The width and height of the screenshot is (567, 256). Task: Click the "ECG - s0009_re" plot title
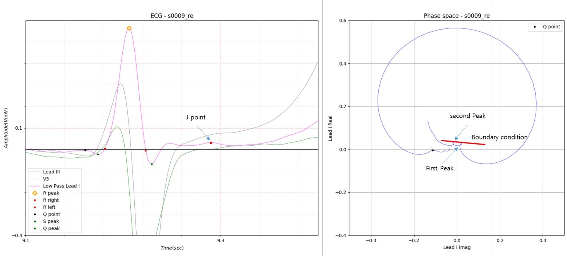point(172,16)
